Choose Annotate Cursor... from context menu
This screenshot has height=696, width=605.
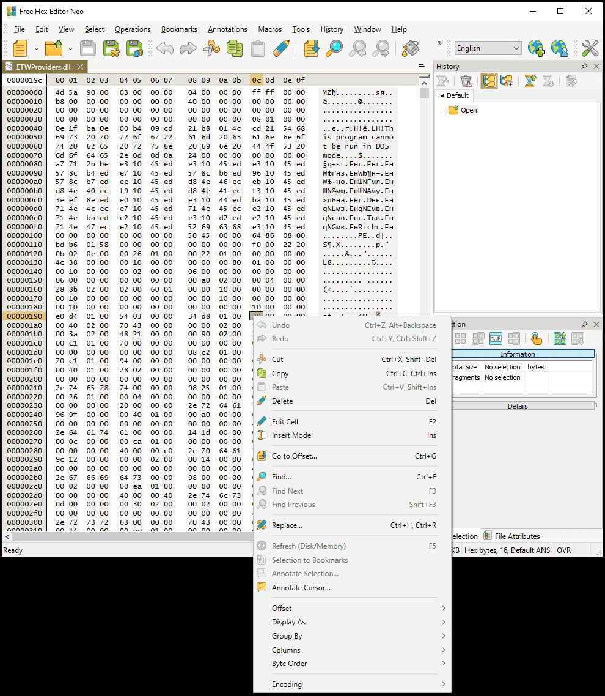tap(352, 587)
